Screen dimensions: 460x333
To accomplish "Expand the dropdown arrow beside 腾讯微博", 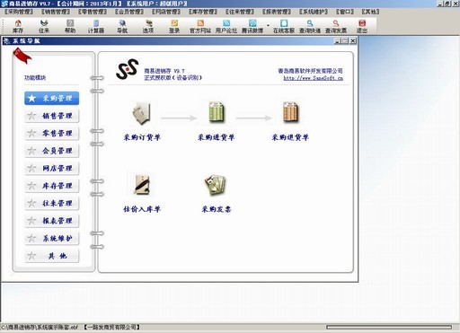I will tap(268, 25).
